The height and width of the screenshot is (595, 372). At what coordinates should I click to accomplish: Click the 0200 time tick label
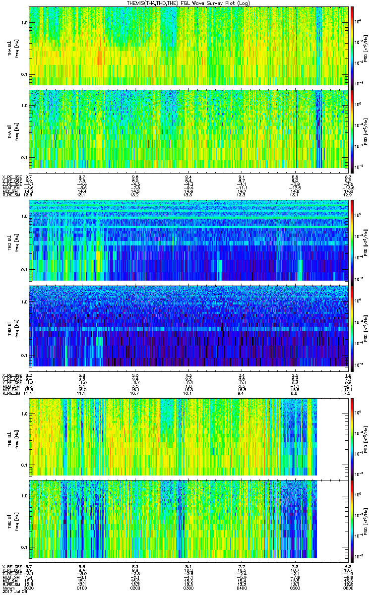135,588
